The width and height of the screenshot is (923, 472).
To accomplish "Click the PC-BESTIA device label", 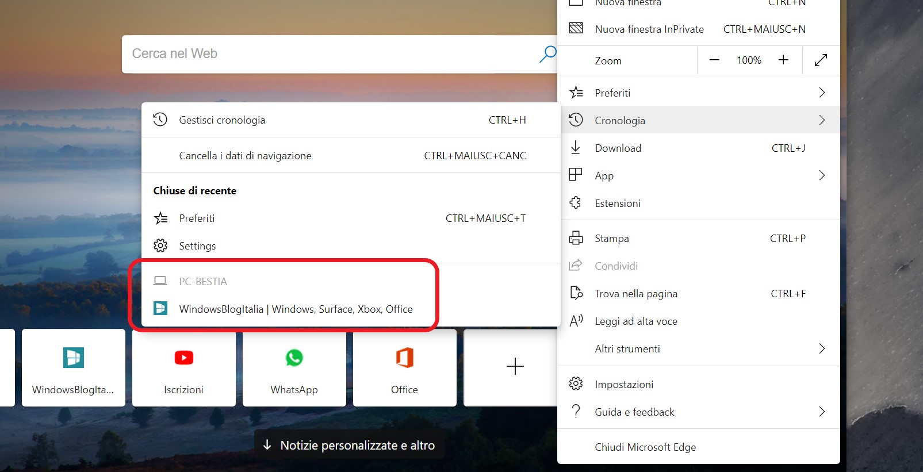I will 203,281.
